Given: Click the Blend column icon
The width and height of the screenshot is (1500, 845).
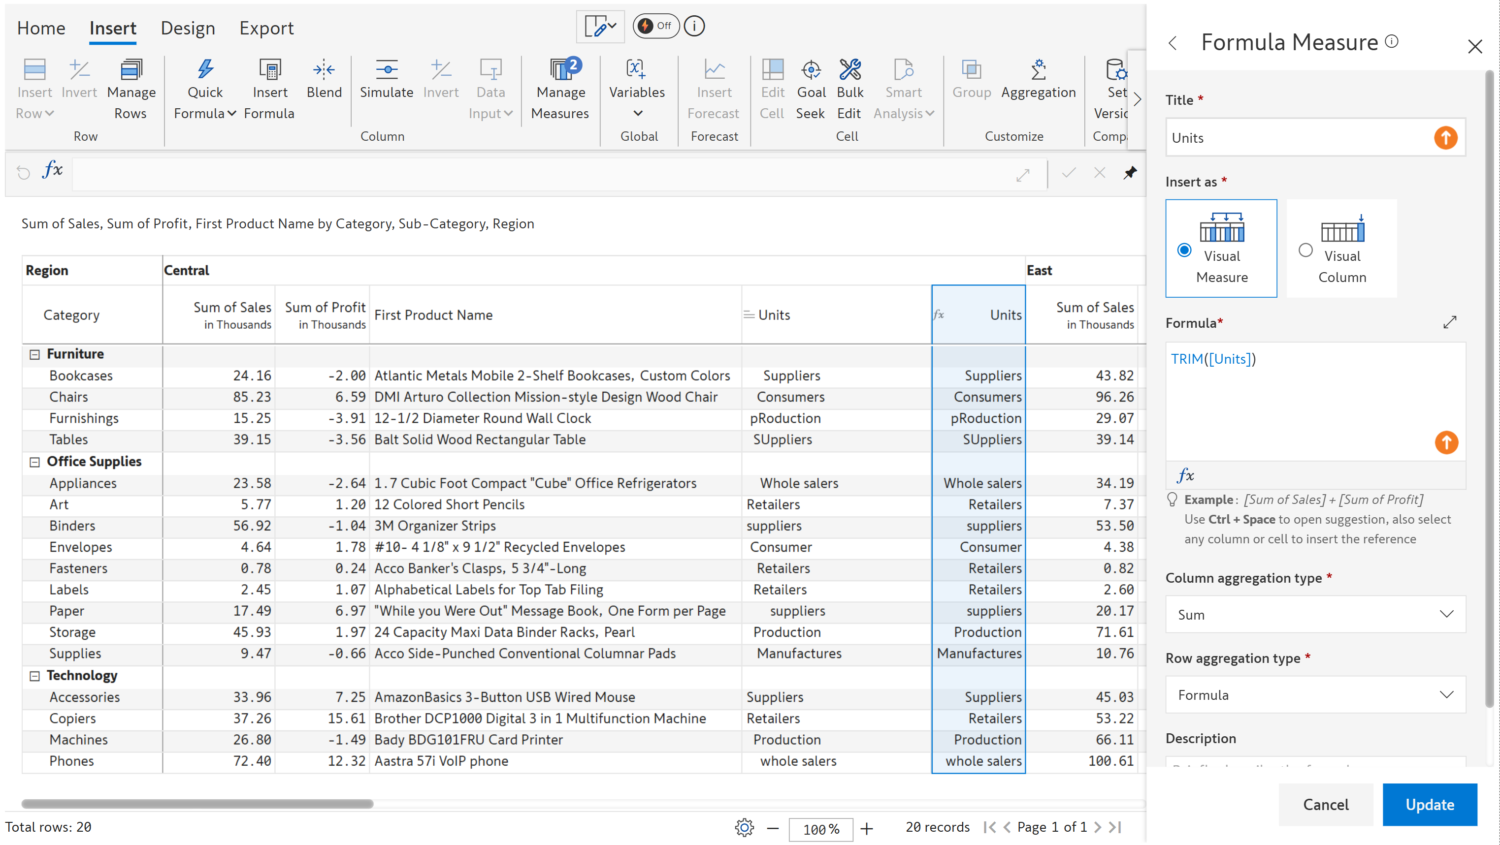Looking at the screenshot, I should point(324,70).
